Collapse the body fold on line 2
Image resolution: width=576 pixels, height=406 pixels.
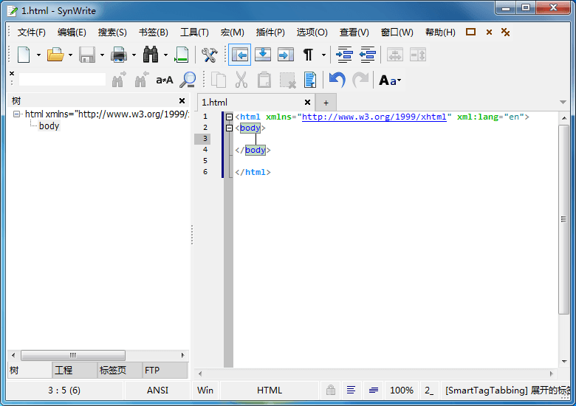pyautogui.click(x=229, y=128)
